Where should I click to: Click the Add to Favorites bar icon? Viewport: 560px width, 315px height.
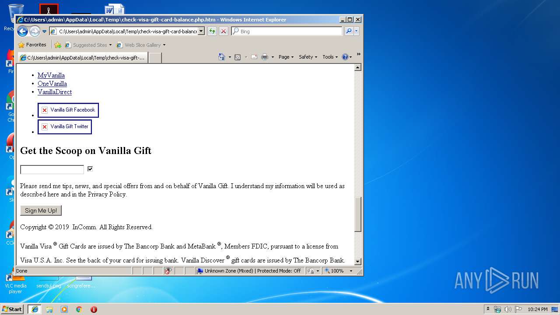pyautogui.click(x=58, y=45)
